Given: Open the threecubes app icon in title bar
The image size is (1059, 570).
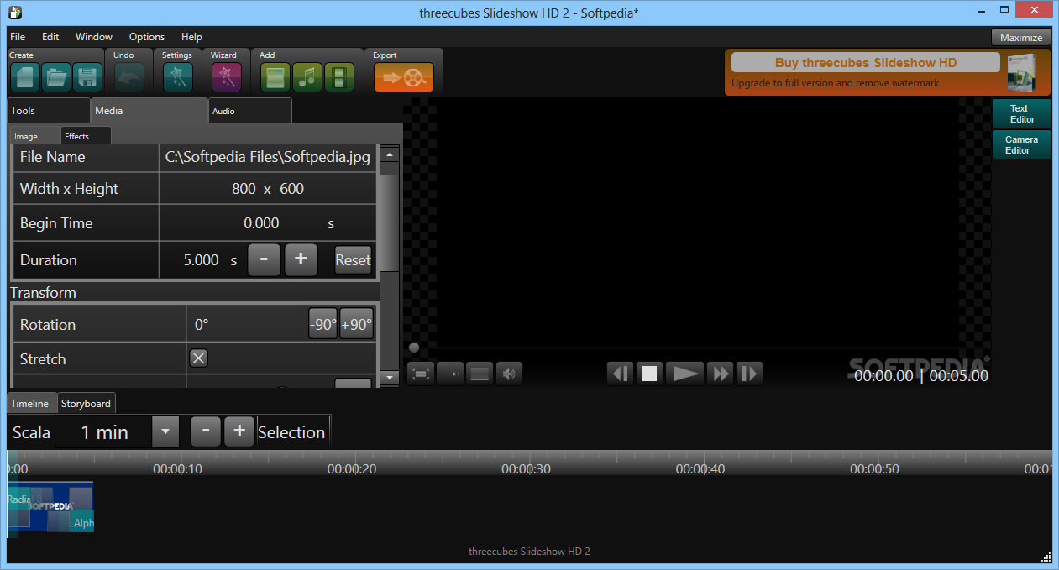Looking at the screenshot, I should tap(13, 12).
